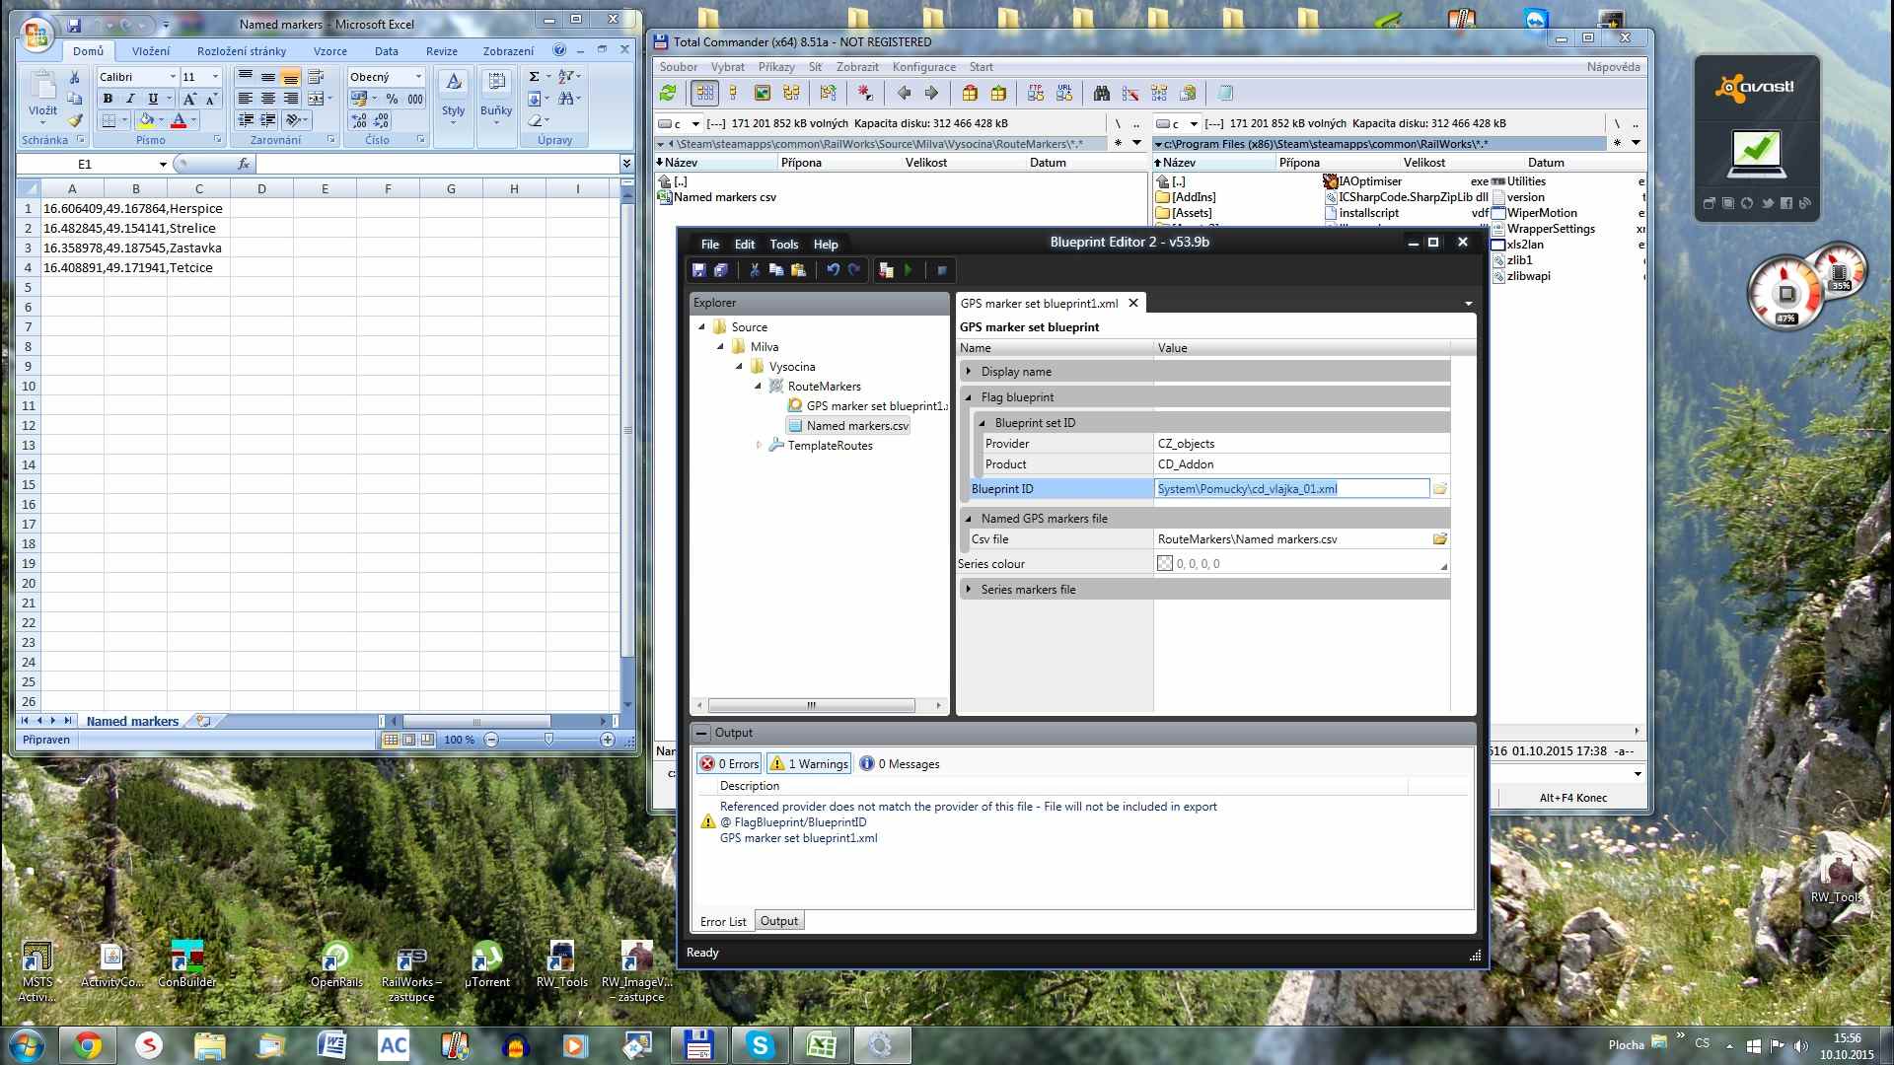Expand the Display name section
Image resolution: width=1894 pixels, height=1065 pixels.
tap(969, 372)
